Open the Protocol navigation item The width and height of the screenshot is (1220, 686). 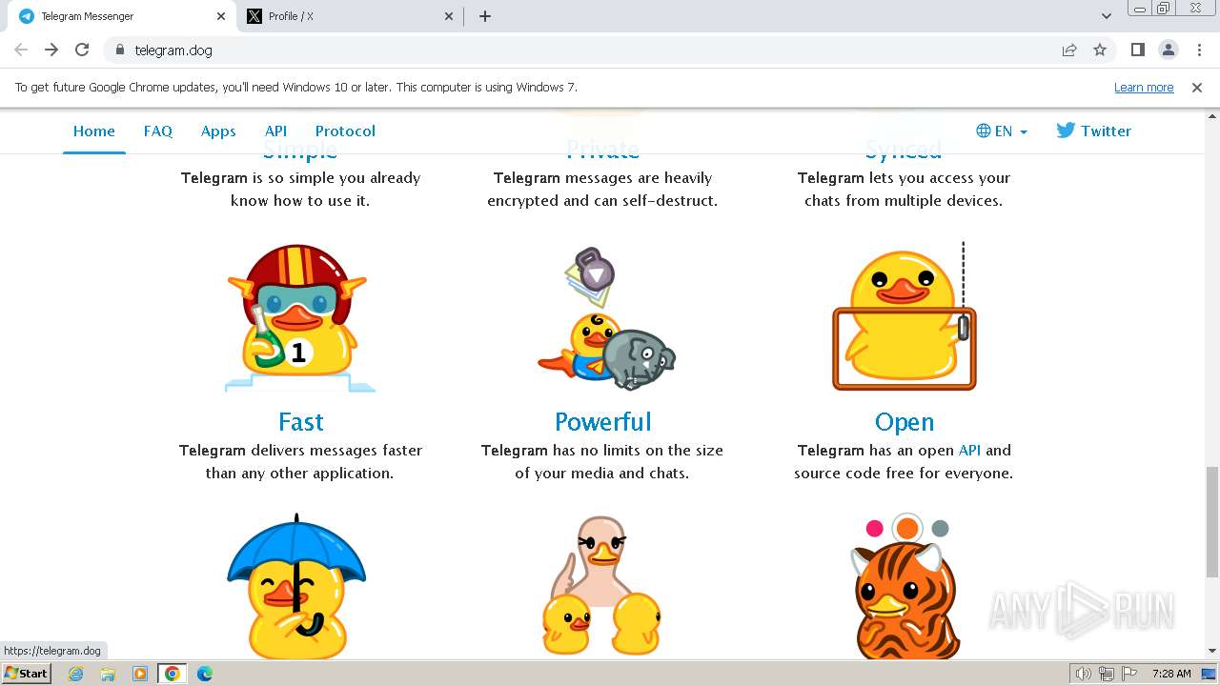(345, 131)
